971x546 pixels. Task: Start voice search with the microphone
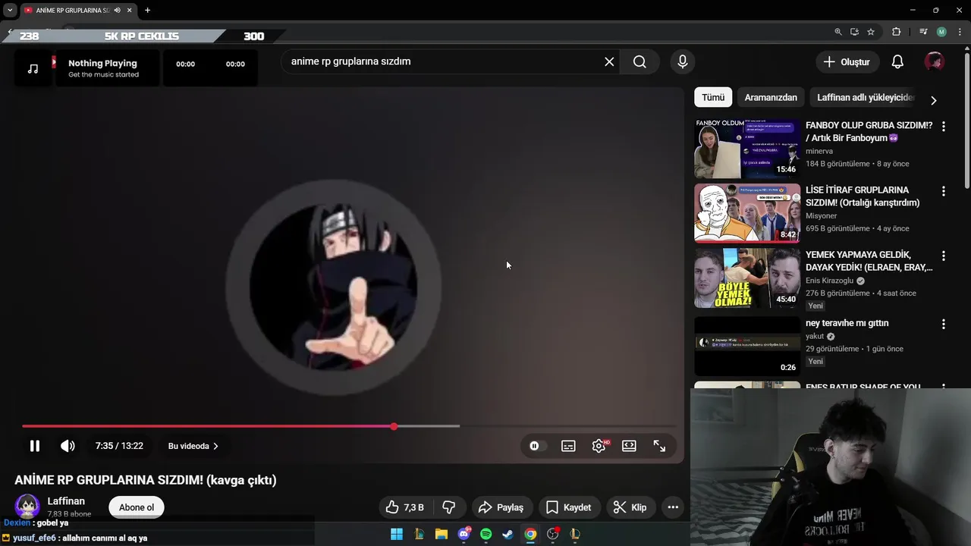(683, 61)
